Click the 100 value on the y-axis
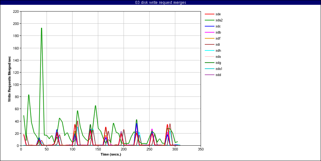 pos(16,85)
